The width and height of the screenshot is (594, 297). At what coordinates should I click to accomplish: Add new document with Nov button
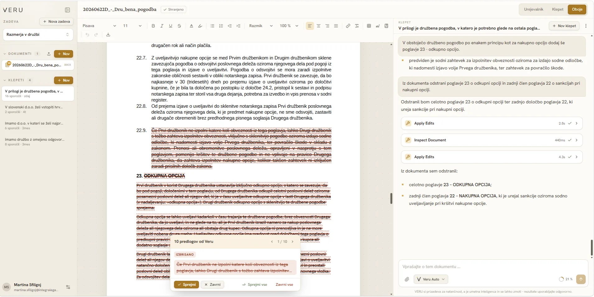click(63, 54)
